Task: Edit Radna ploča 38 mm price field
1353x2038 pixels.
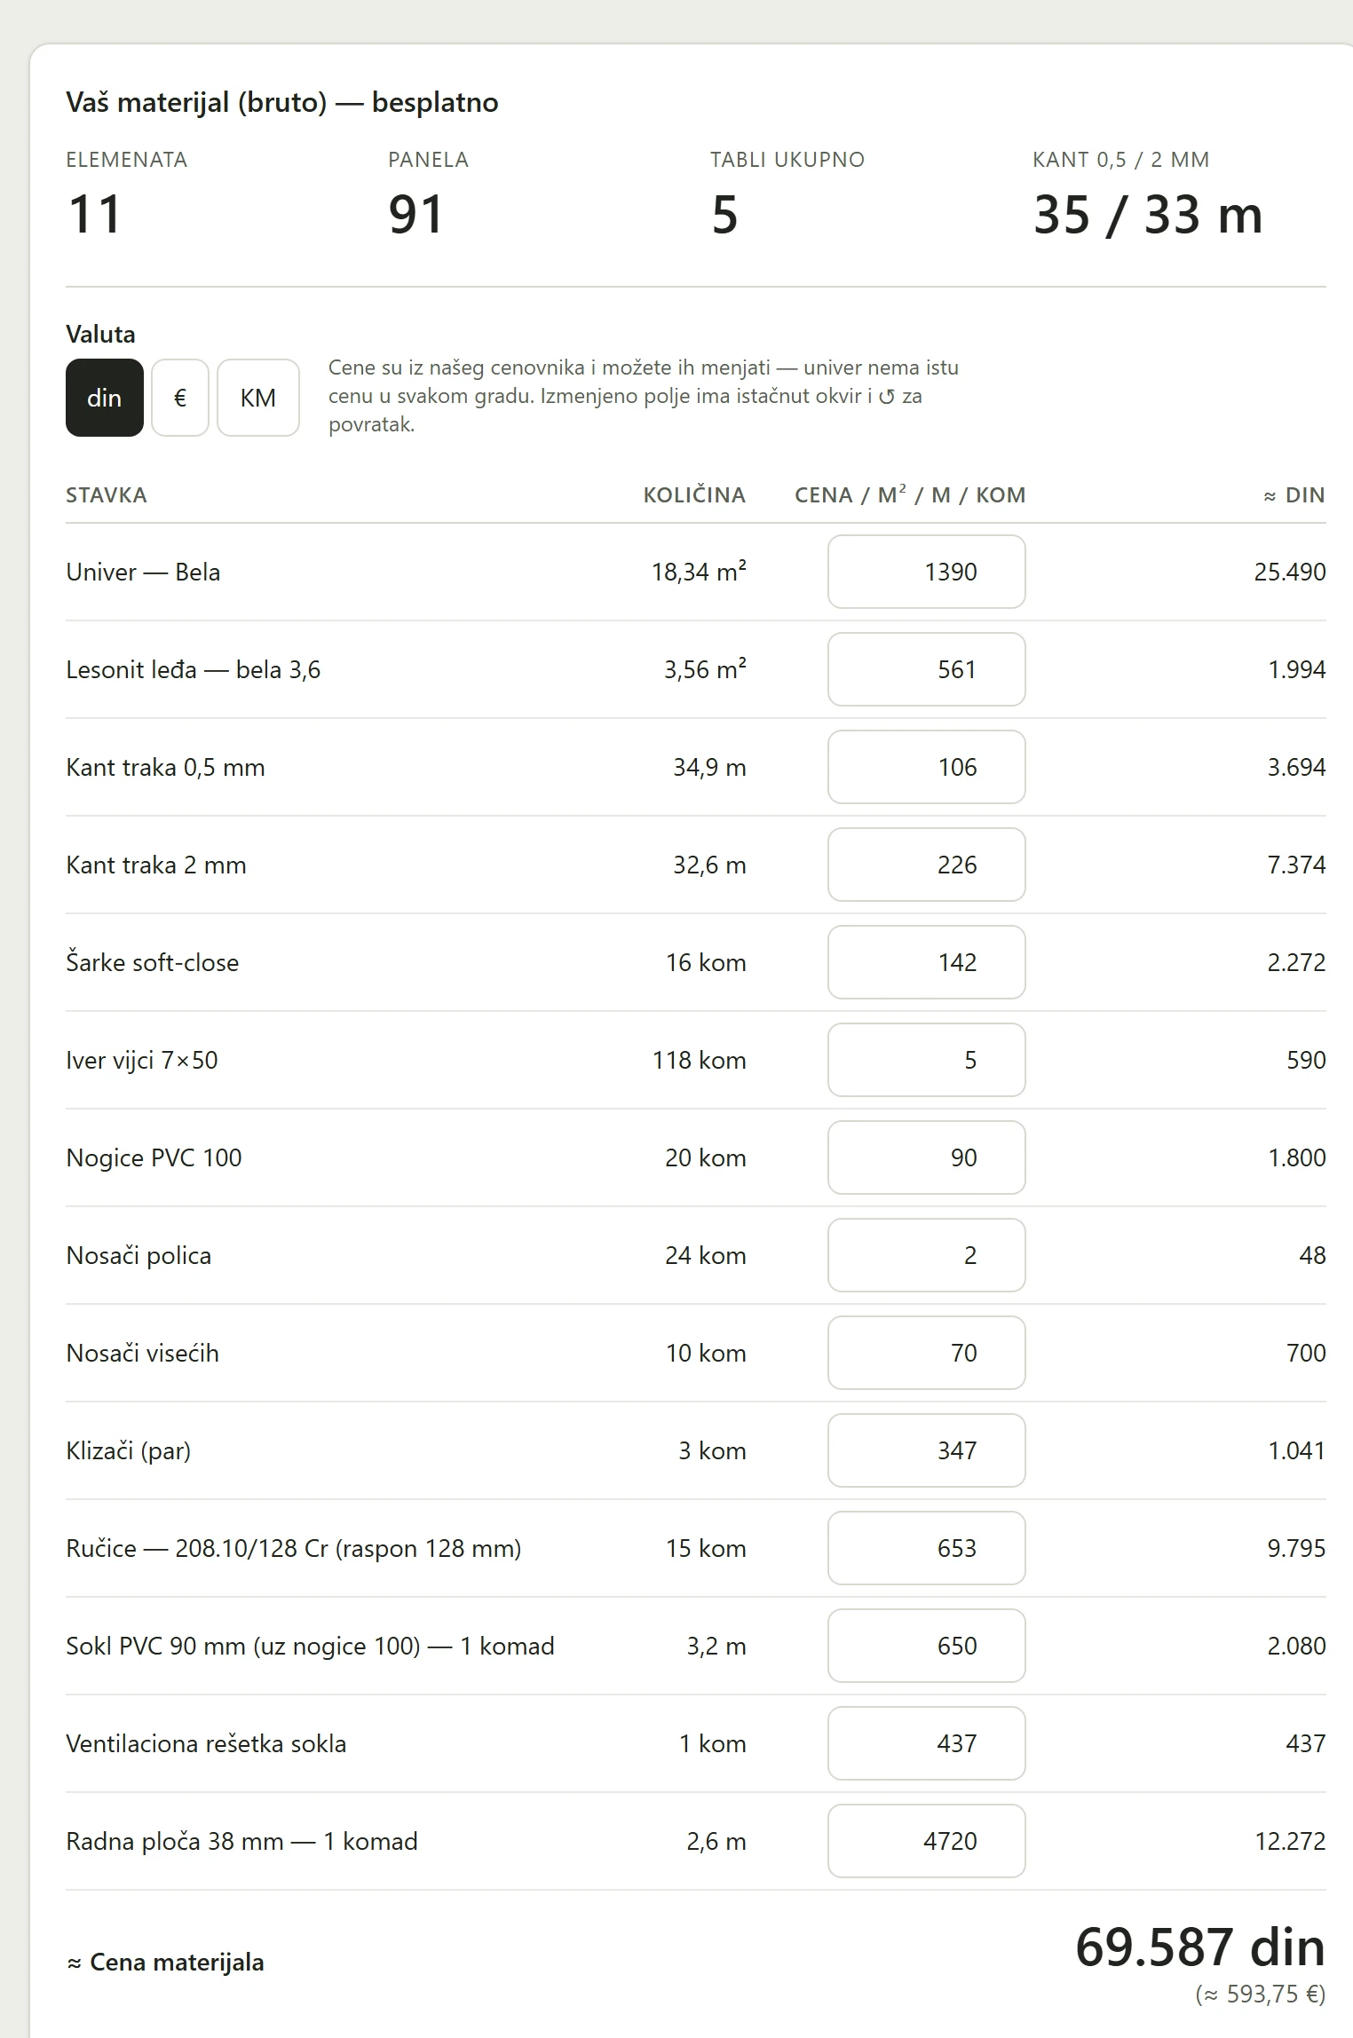Action: pos(927,1841)
